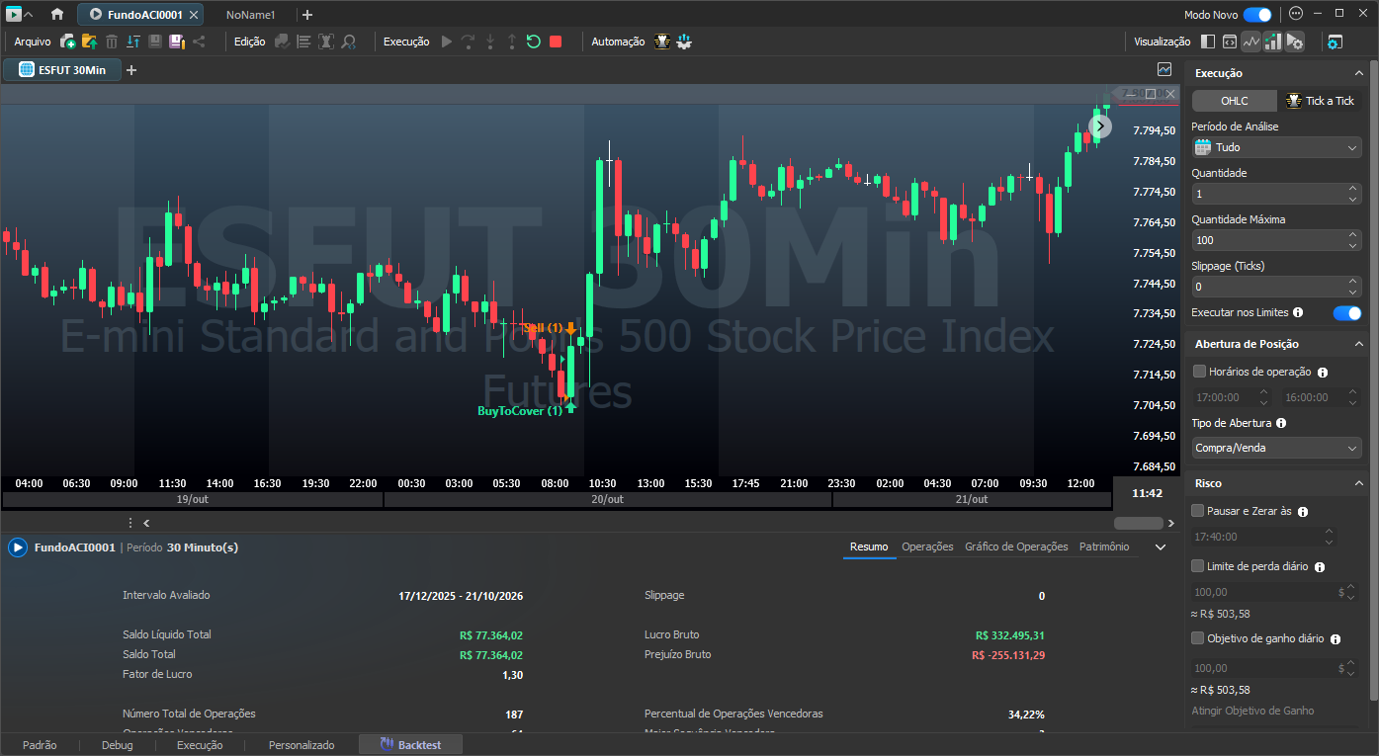
Task: Check the Objetivo de ganho diário box
Action: coord(1198,638)
